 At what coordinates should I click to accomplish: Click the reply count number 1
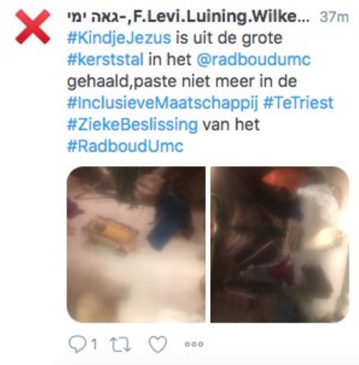click(94, 344)
